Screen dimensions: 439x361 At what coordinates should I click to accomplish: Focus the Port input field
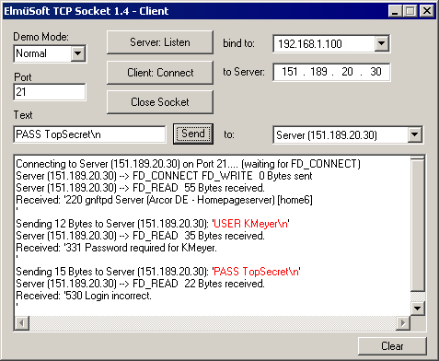point(50,92)
